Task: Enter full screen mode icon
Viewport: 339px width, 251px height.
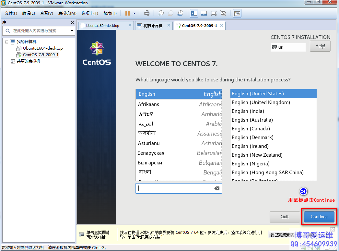Action: pos(213,13)
